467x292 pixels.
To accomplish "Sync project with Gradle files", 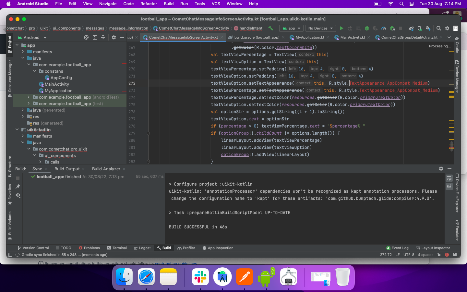I will (x=411, y=29).
